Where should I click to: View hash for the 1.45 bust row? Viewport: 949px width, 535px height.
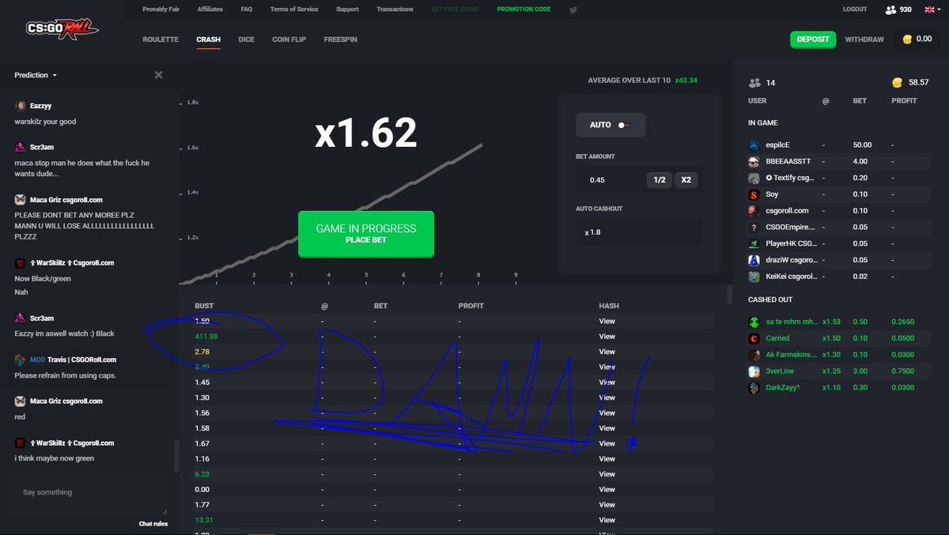[607, 382]
